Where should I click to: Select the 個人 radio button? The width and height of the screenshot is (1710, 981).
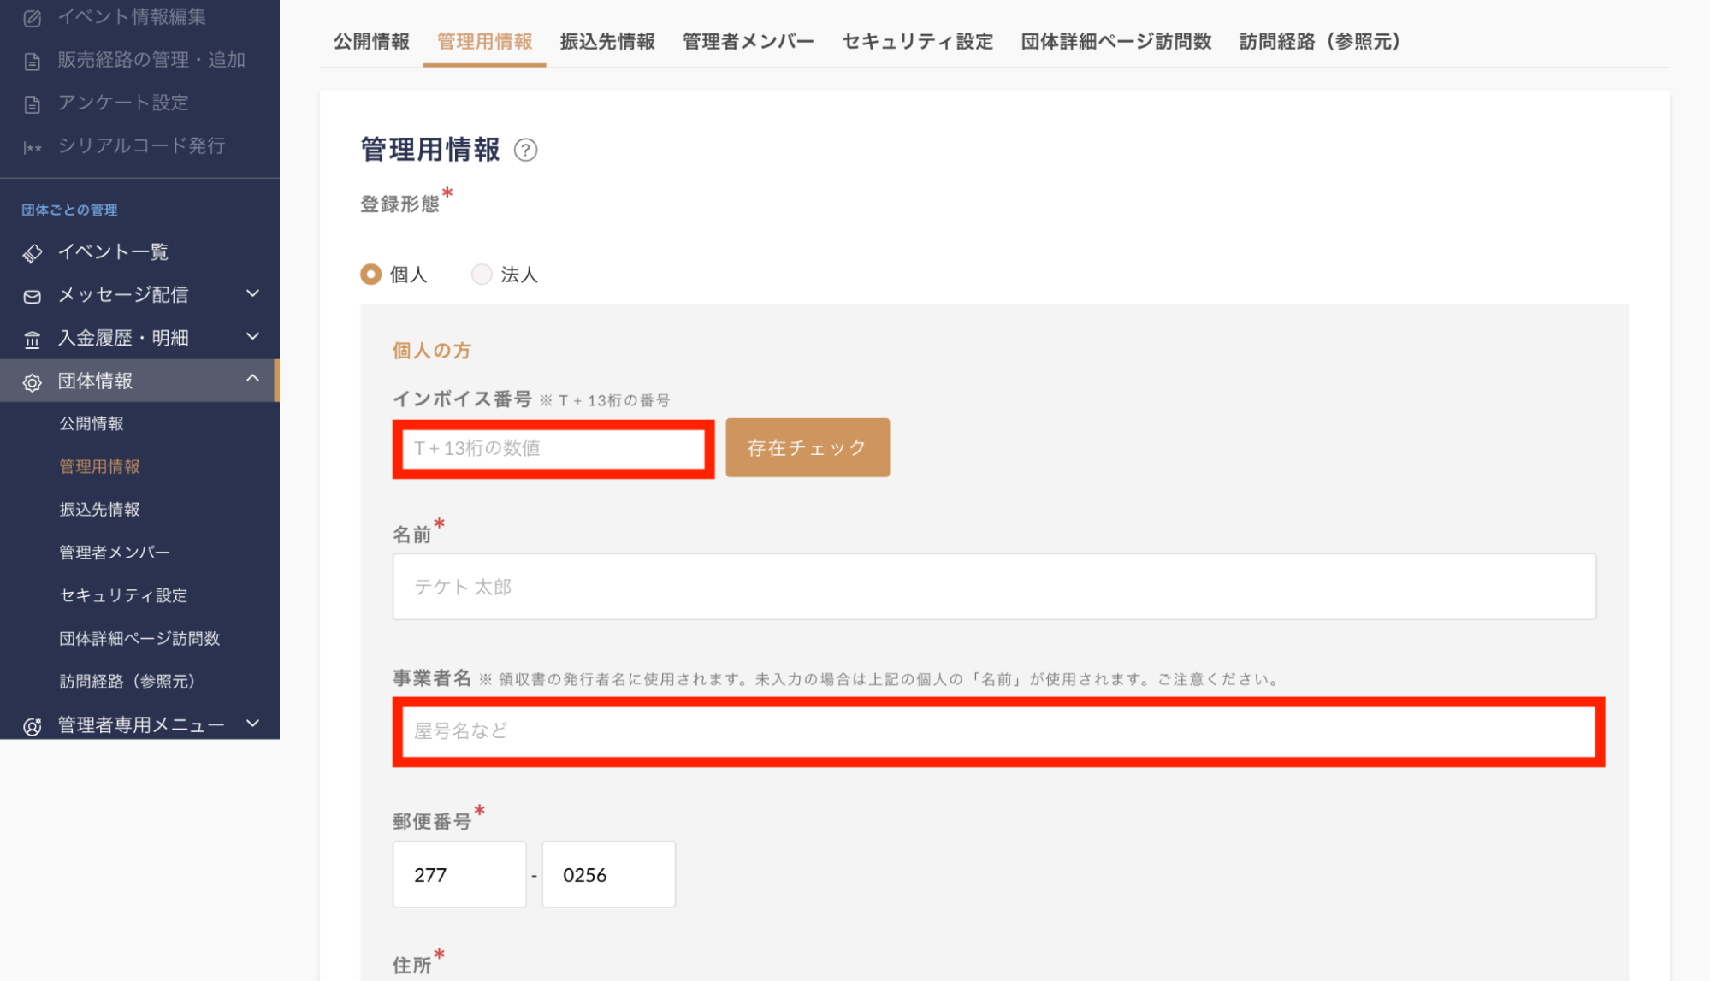[x=370, y=275]
